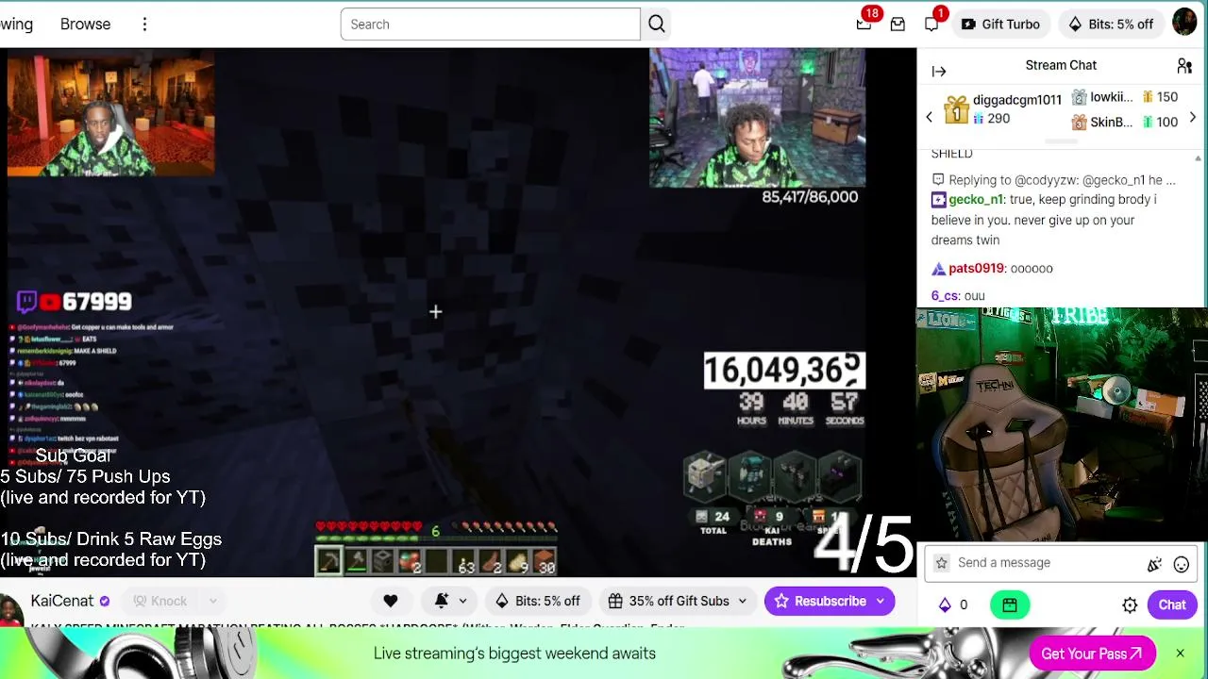Click Bits: 5% off below the video
Viewport: 1208px width, 679px height.
537,601
